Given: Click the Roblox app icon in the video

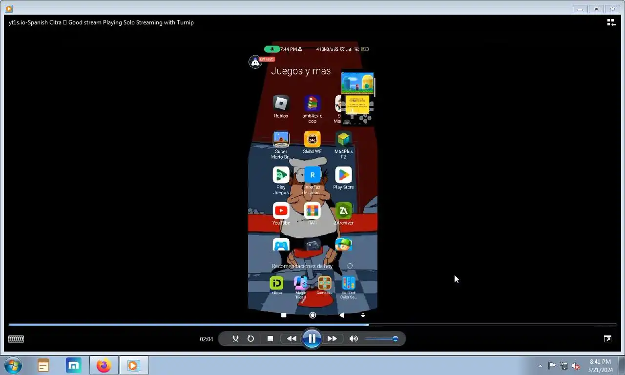Looking at the screenshot, I should click(281, 103).
